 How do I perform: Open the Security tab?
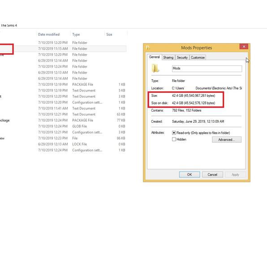[182, 57]
